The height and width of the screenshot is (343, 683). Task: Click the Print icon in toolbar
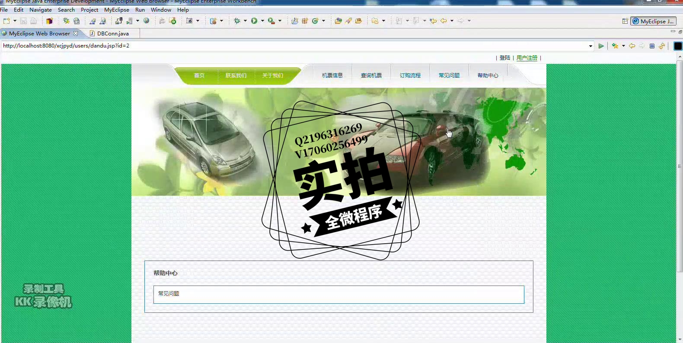click(x=33, y=21)
